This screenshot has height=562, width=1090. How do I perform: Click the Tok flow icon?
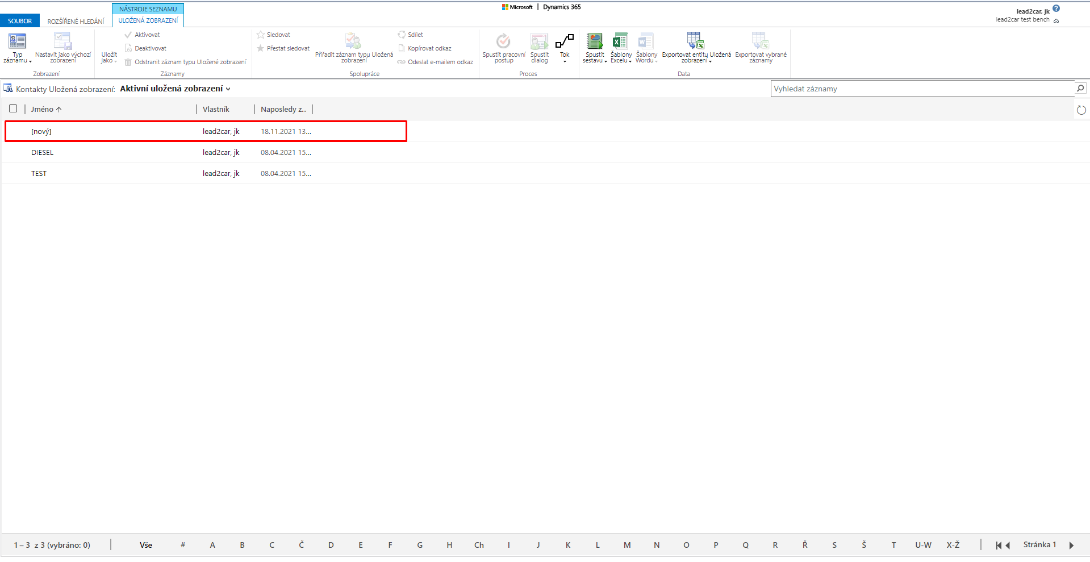pyautogui.click(x=564, y=41)
